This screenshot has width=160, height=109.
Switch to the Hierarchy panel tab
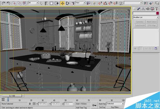tap(143, 9)
